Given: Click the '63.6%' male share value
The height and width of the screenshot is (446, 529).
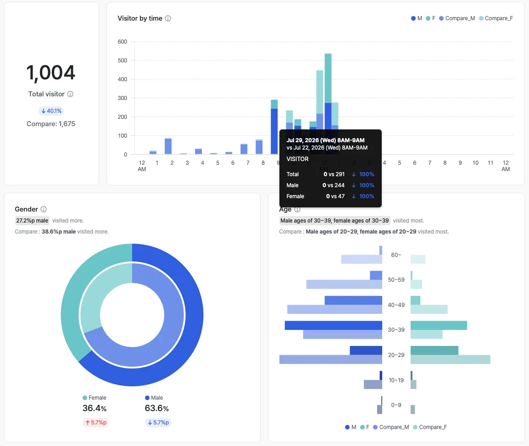Looking at the screenshot, I should tap(156, 408).
